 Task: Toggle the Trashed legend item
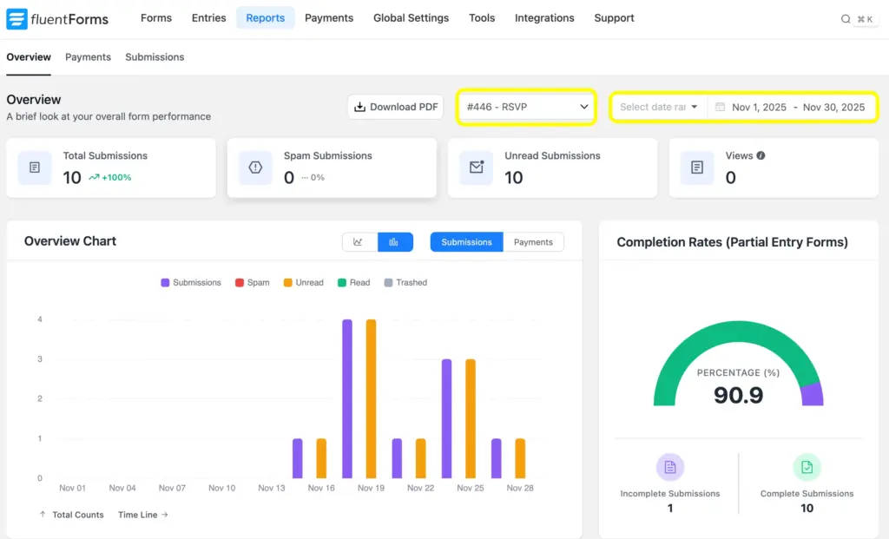pyautogui.click(x=405, y=282)
